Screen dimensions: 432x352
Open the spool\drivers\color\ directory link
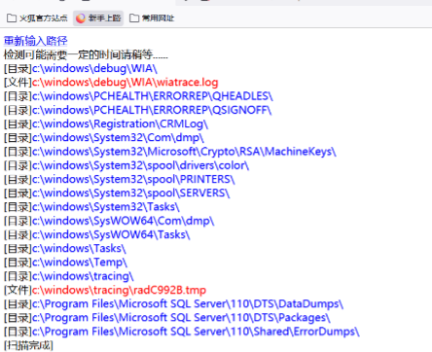point(141,166)
